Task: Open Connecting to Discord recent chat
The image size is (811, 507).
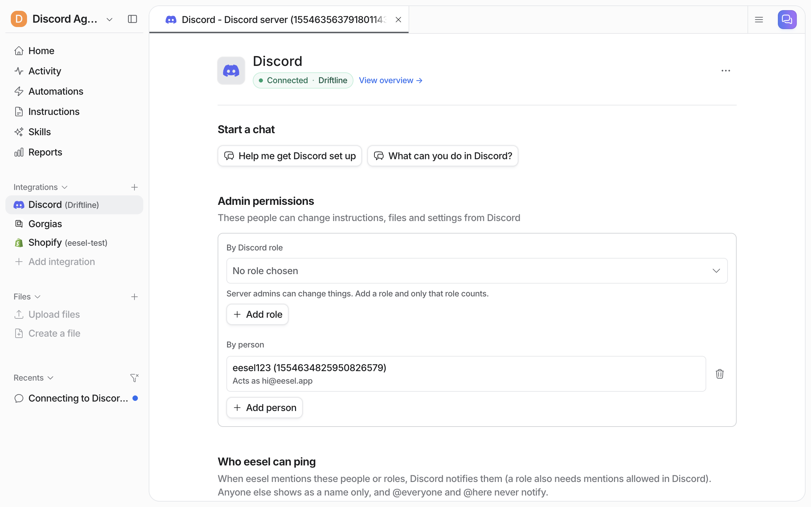Action: coord(74,398)
